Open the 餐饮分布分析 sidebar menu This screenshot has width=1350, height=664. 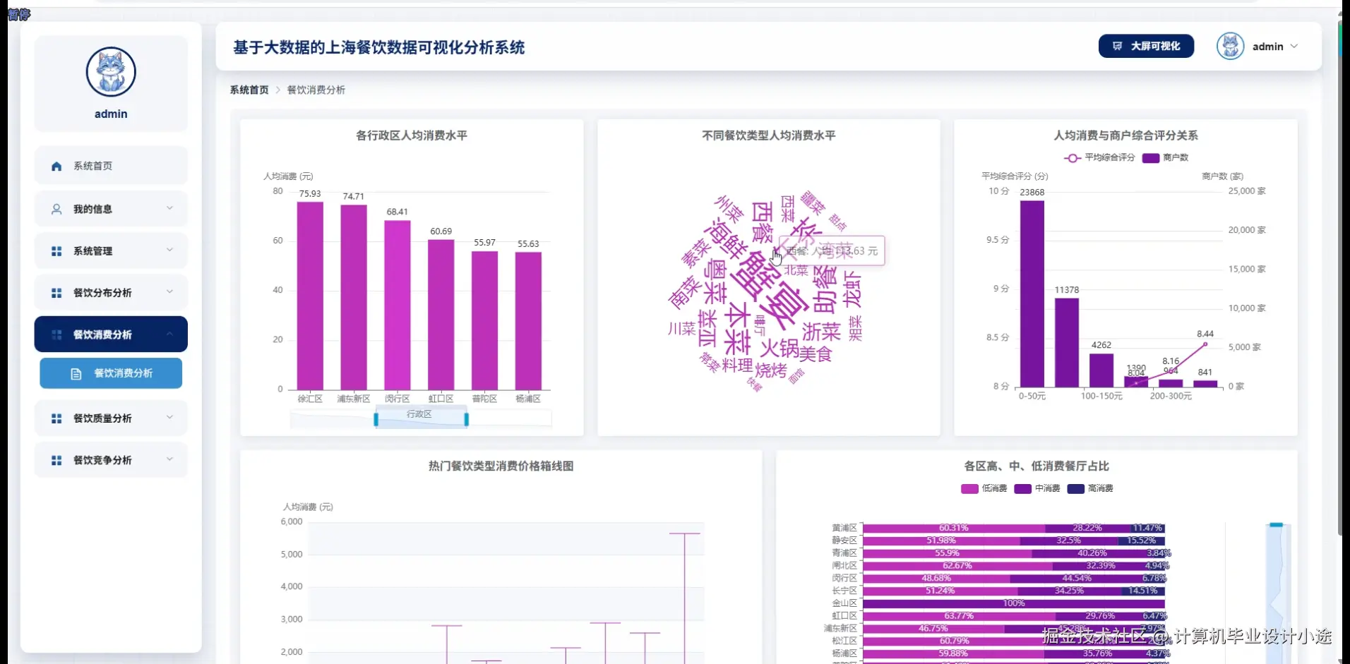111,292
